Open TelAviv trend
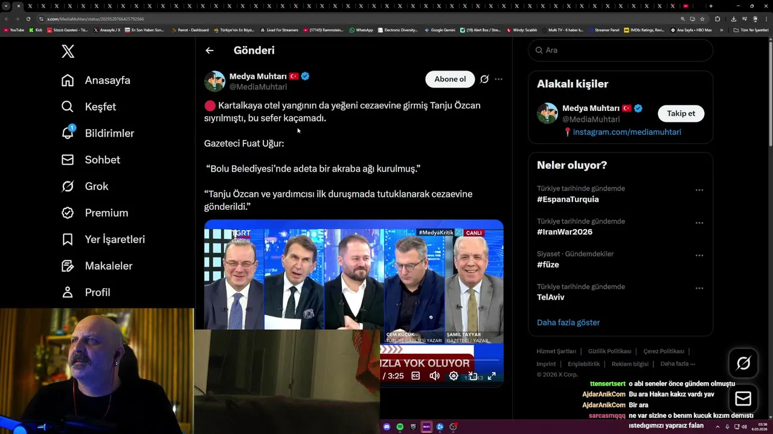Viewport: 773px width, 434px height. point(551,297)
